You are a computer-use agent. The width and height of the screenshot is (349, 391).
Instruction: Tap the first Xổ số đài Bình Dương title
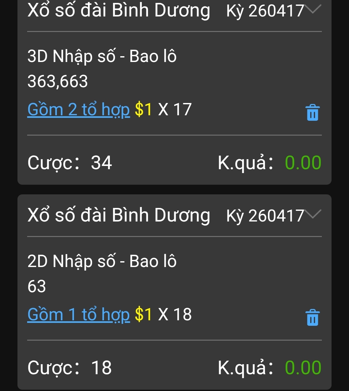pos(119,11)
